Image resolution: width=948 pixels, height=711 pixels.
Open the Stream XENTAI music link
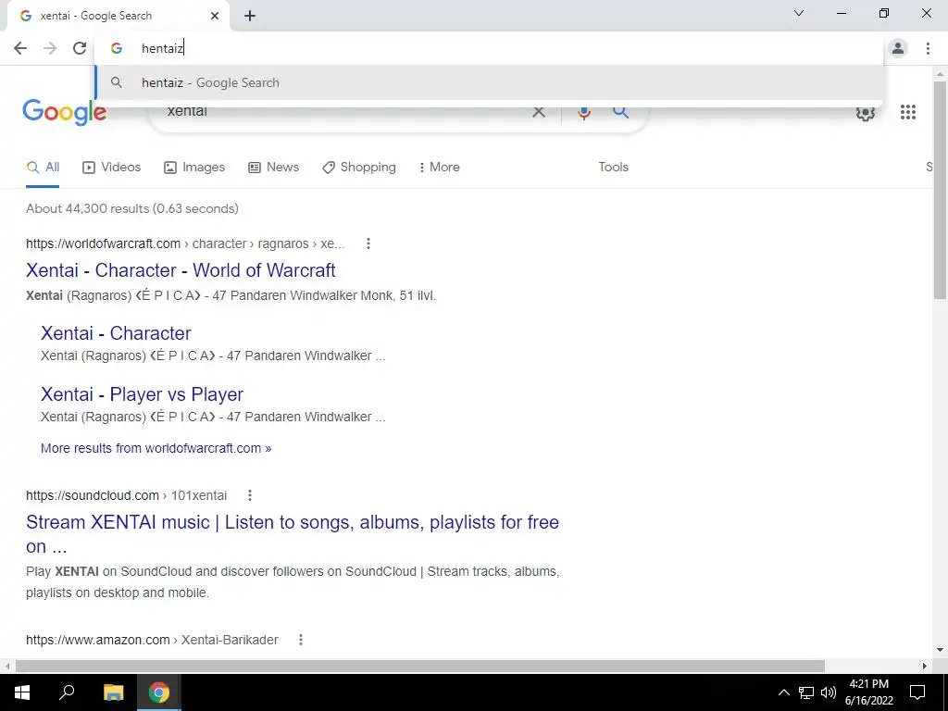[x=293, y=534]
